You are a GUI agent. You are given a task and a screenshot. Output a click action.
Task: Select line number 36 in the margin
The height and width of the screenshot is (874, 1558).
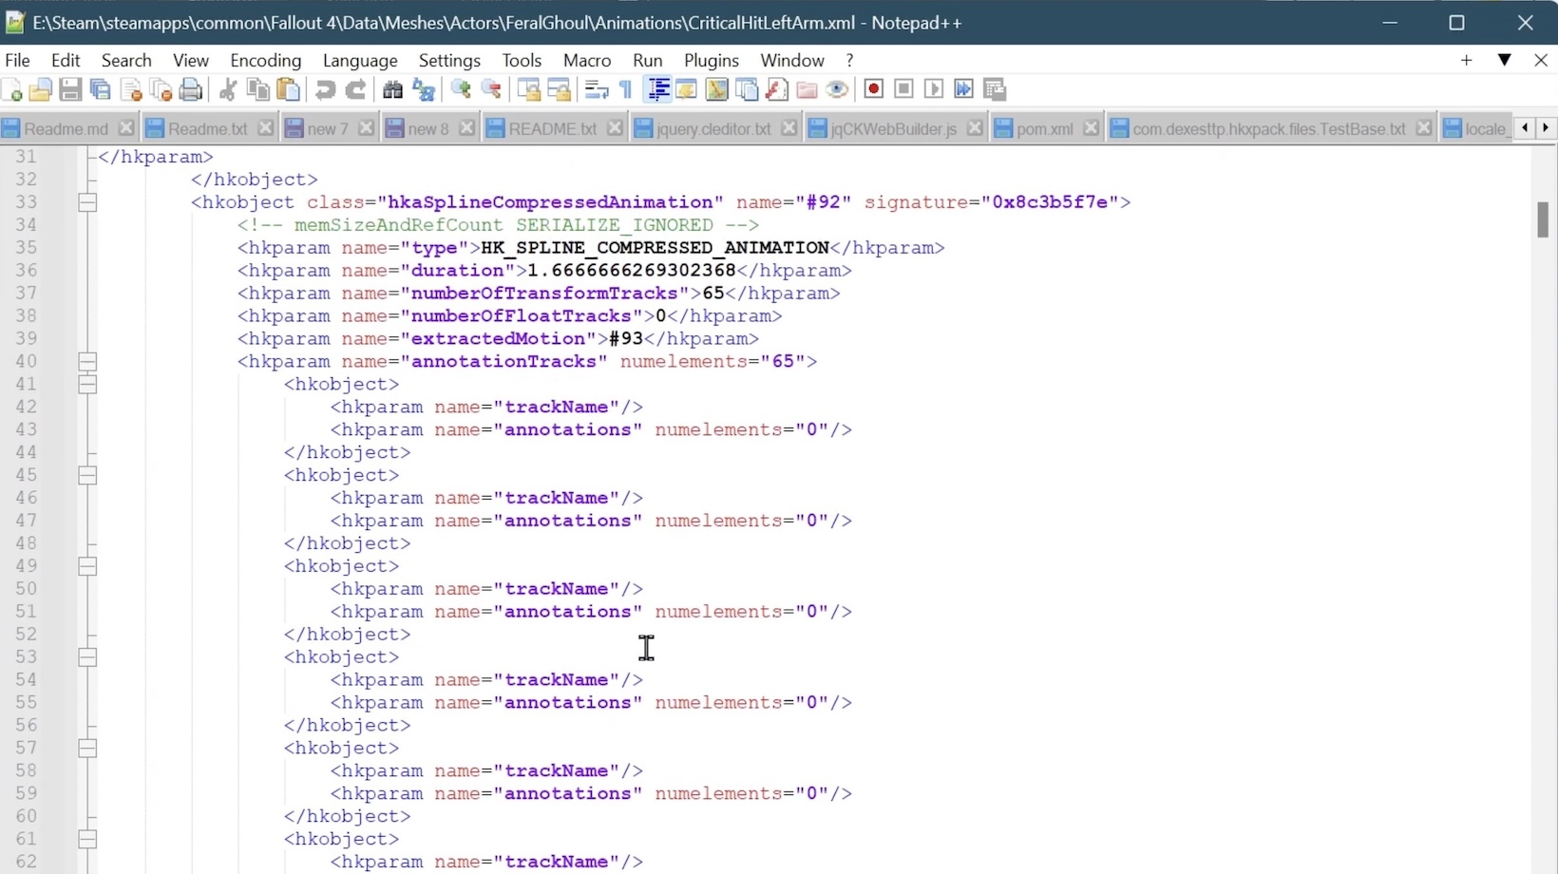[27, 271]
